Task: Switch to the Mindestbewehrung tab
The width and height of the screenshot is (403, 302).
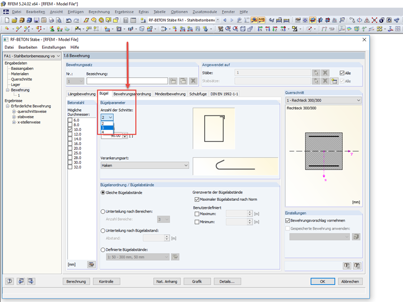Action: tap(170, 94)
